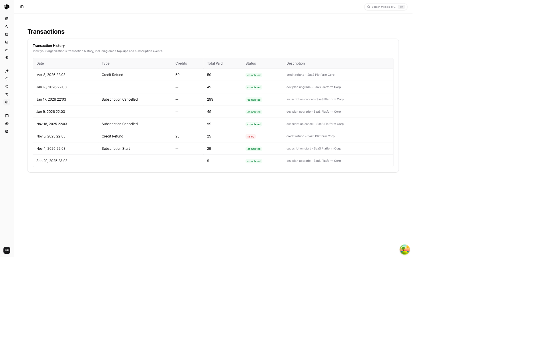Click the app logo in the sidebar
550x343 pixels.
[7, 7]
